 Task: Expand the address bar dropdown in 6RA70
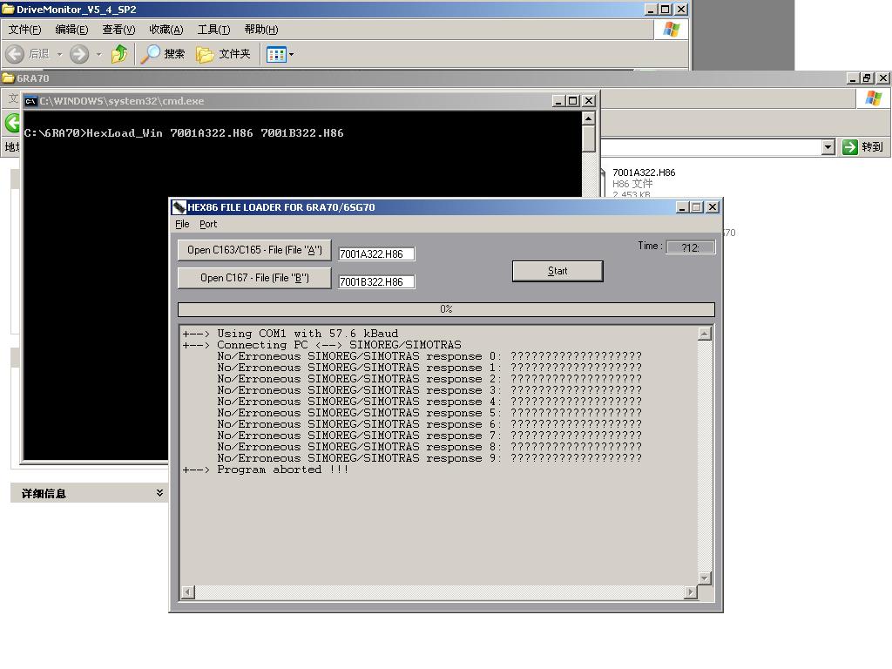828,147
